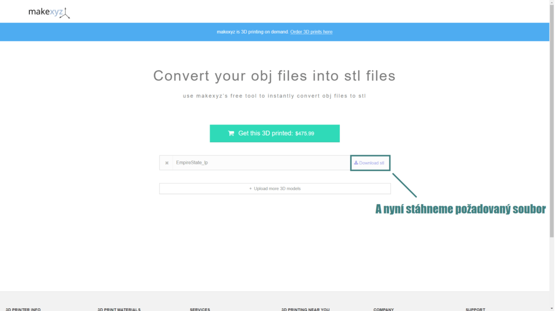Click the scrollbar down arrow at bottom right
Viewport: 556px width, 311px height.
tap(552, 307)
